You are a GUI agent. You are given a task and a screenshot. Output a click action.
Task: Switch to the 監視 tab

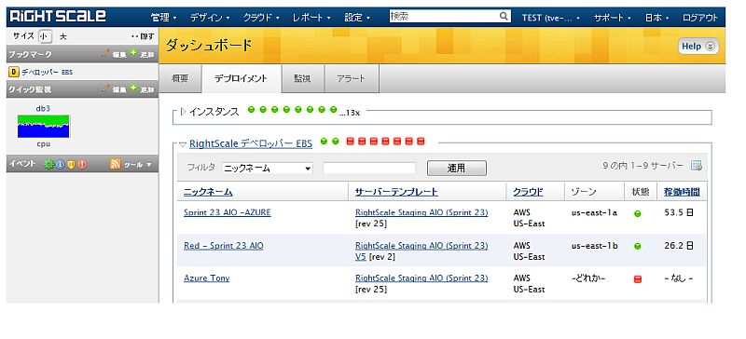tap(302, 78)
